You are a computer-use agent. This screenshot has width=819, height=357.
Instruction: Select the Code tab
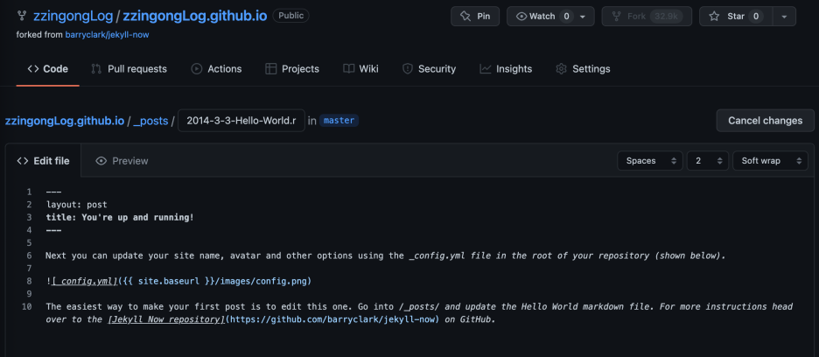click(47, 69)
